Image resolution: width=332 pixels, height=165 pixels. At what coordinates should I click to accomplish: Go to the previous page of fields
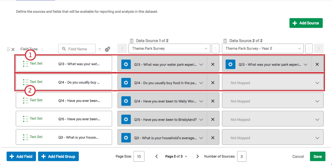[x=157, y=156]
